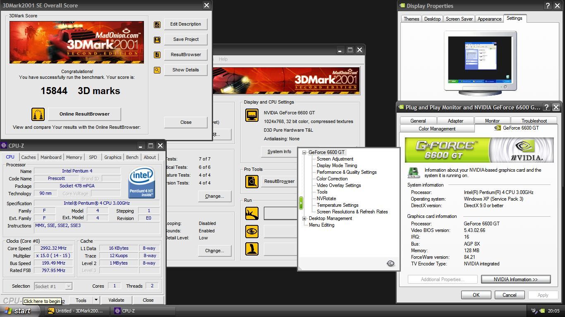Select Color Correction in the NVIDIA tree

(332, 179)
